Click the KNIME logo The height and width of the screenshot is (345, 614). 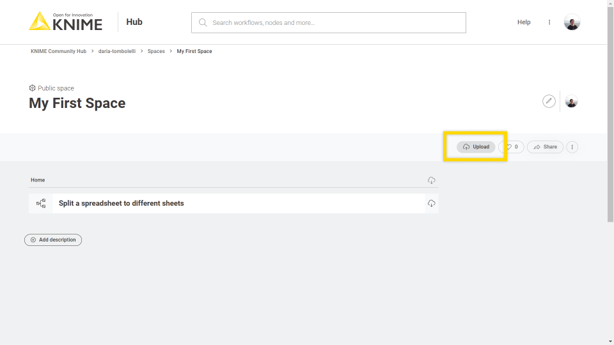(x=65, y=22)
